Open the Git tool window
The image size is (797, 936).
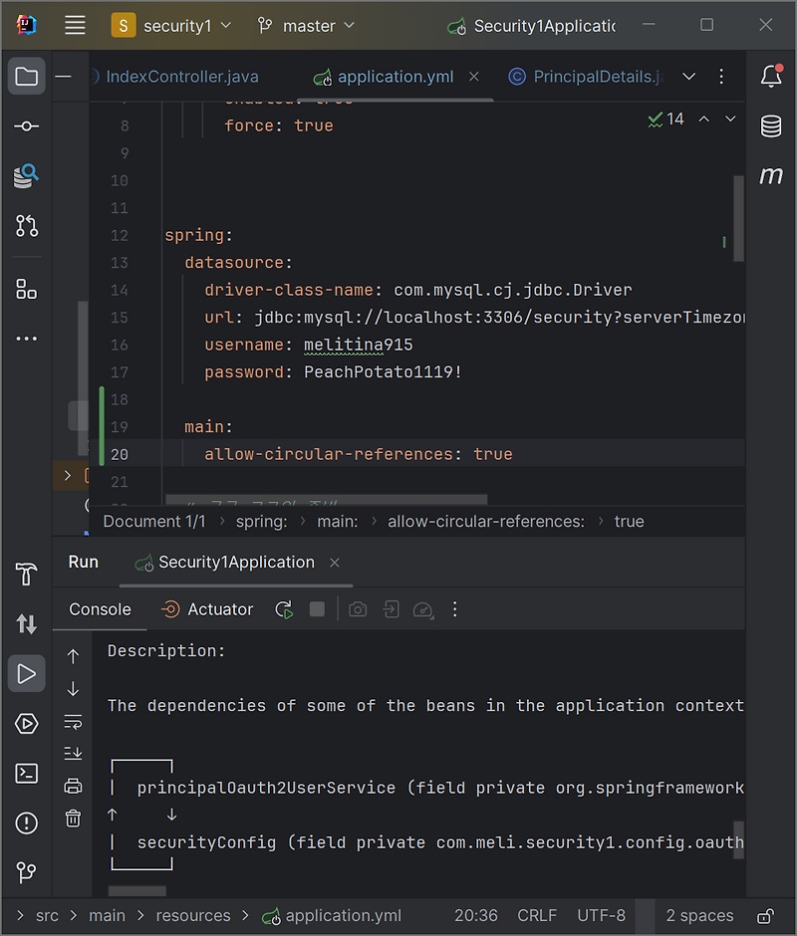coord(26,870)
